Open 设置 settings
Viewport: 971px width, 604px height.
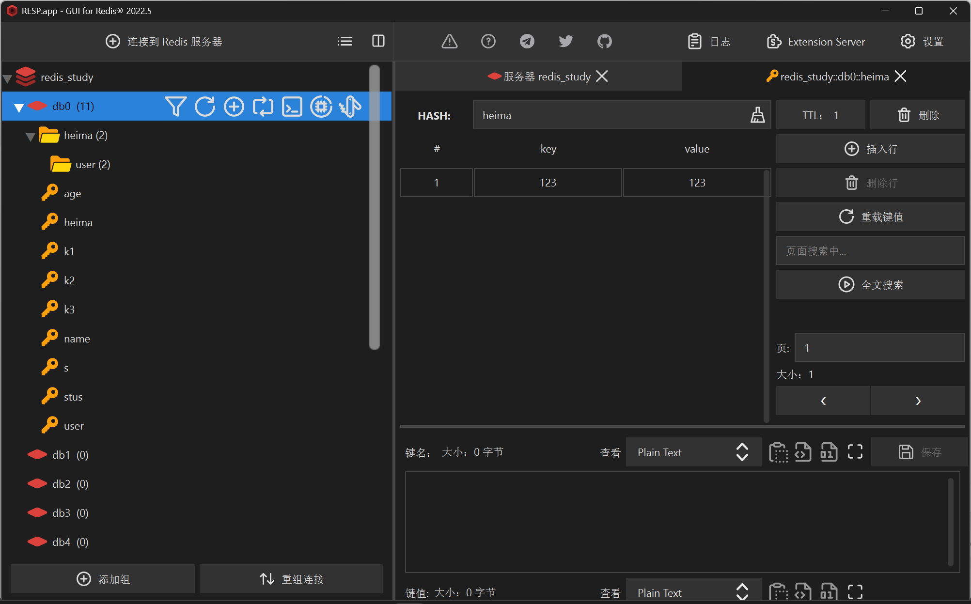[922, 42]
